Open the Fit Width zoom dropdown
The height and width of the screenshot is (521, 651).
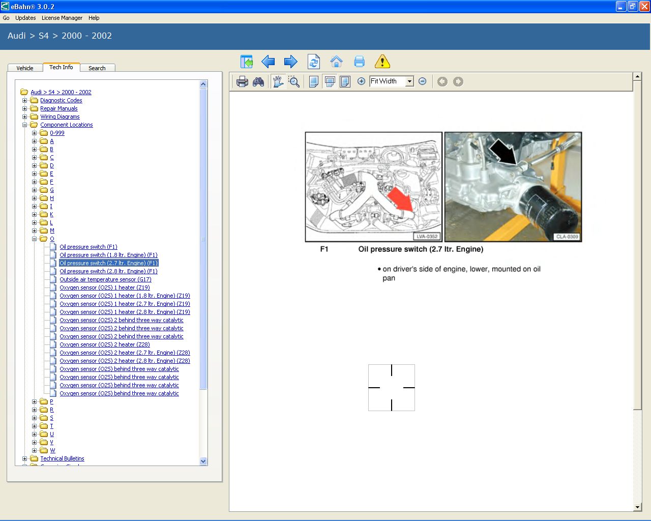pyautogui.click(x=409, y=81)
